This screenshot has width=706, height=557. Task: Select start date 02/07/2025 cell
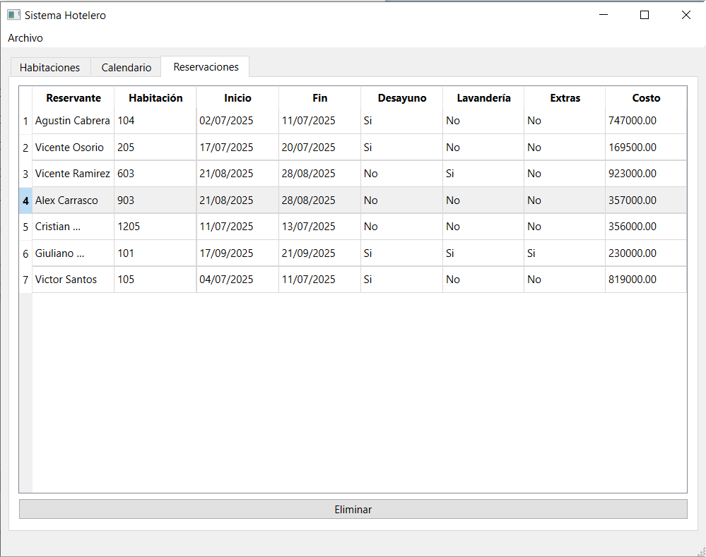click(x=237, y=121)
